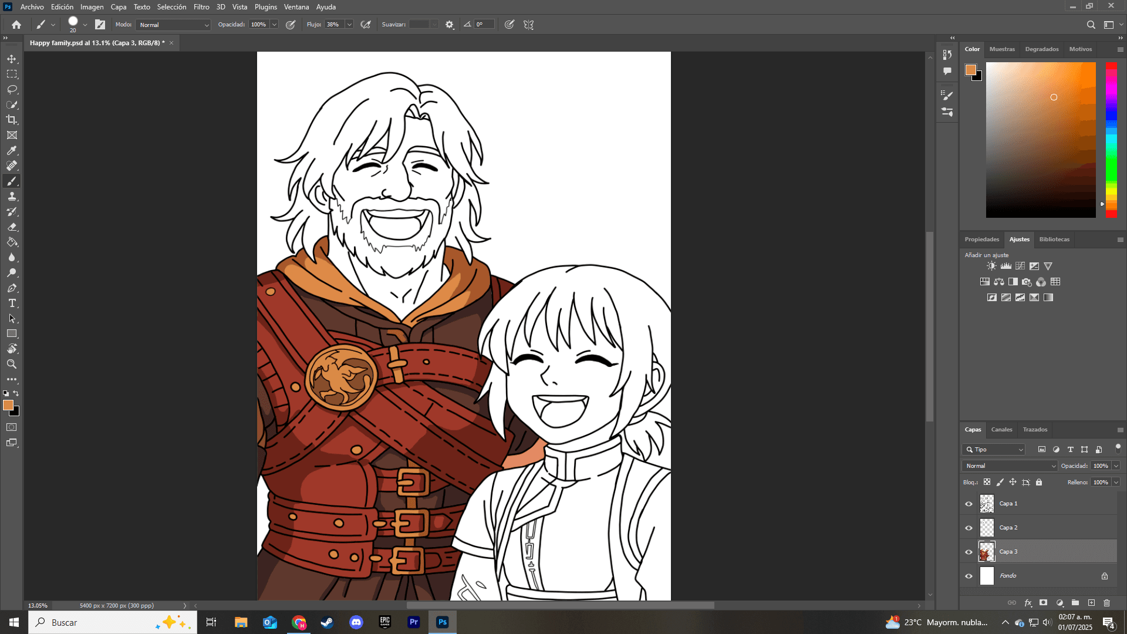Select the Clone Stamp tool
The width and height of the screenshot is (1127, 634).
coord(12,196)
